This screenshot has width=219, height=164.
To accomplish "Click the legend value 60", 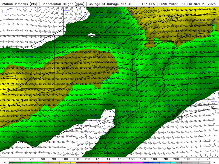I will (21, 159).
